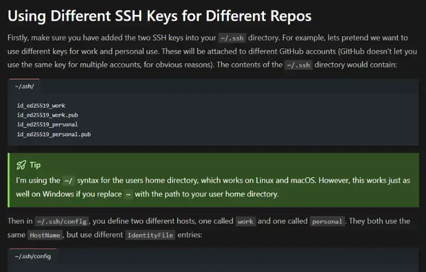Click the "~/.ssh/" code block title tab
Screen dimensions: 426x272
point(24,86)
